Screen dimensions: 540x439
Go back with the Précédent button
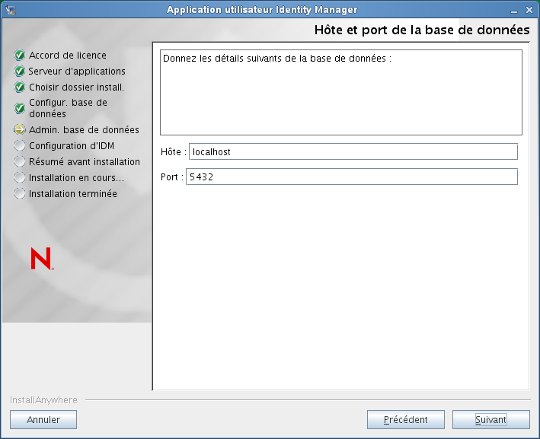pos(406,420)
